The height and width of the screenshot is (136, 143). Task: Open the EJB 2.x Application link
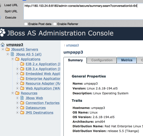[43, 64]
